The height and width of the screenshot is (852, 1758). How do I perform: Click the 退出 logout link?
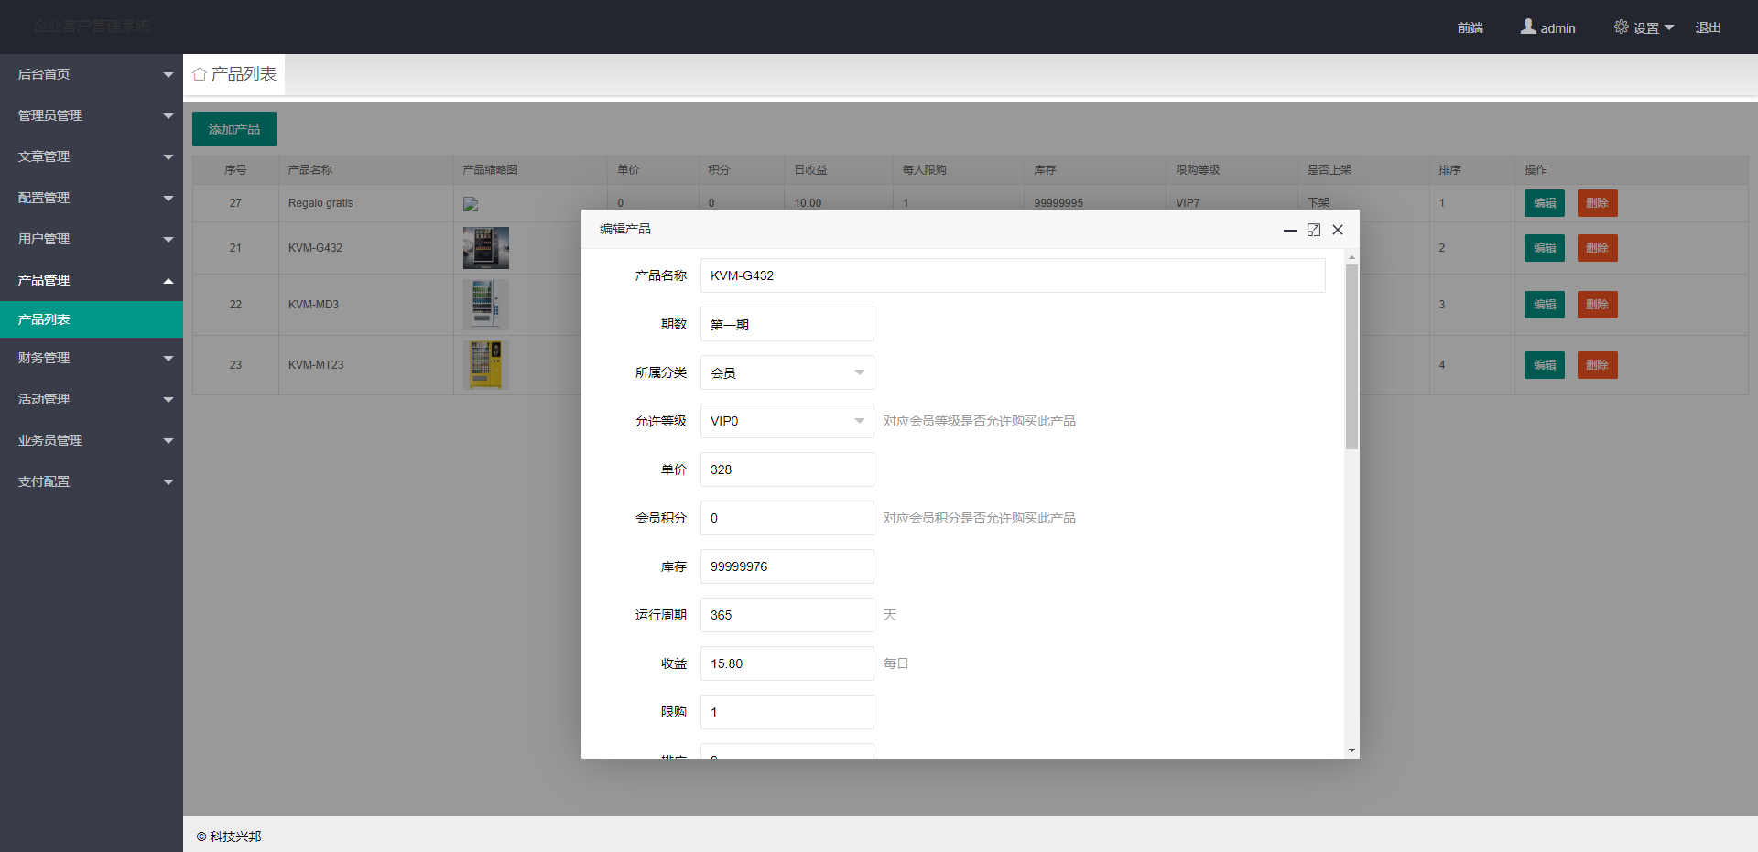click(x=1708, y=27)
